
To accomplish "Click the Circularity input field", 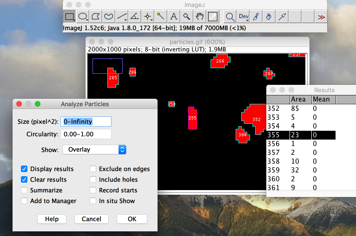I will pyautogui.click(x=86, y=134).
